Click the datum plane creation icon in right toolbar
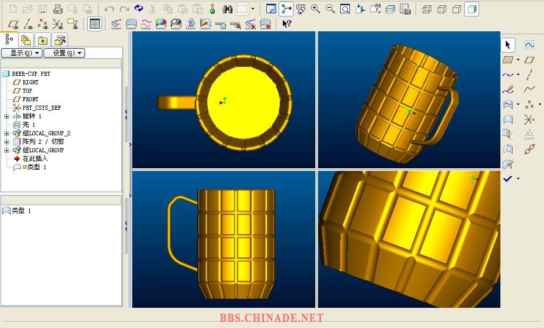 pyautogui.click(x=529, y=60)
